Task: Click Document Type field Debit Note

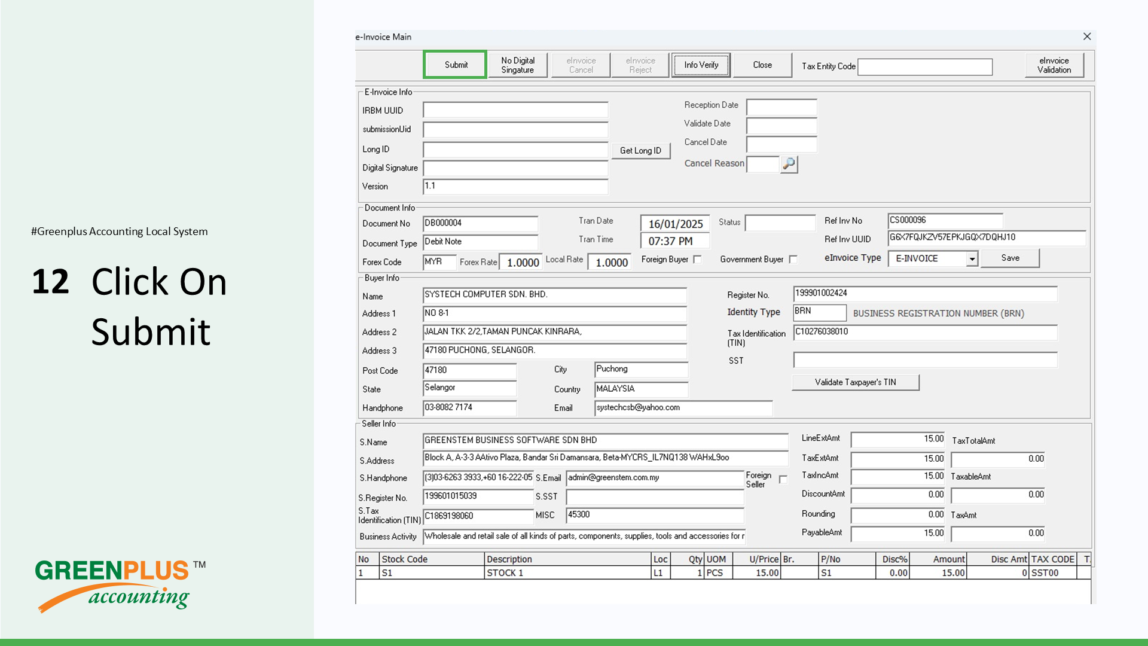Action: [x=481, y=242]
